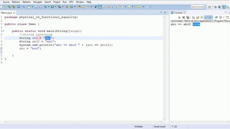
Task: Expand the New wizard dropdown arrow
Action: pos(32,7)
